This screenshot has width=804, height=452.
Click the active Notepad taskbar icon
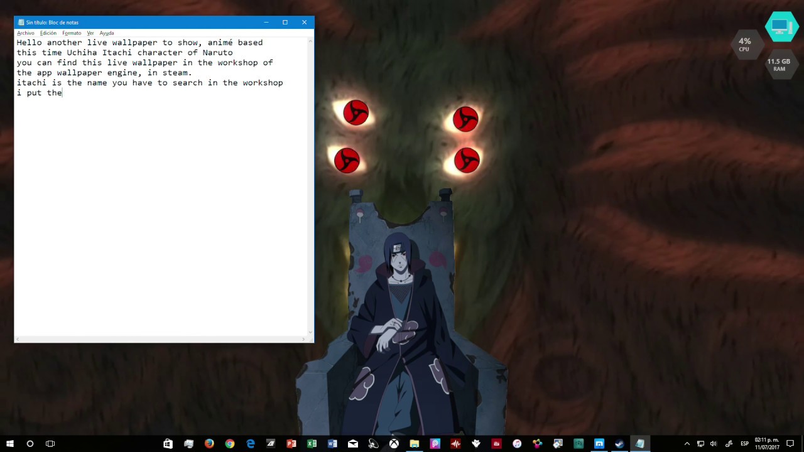[640, 443]
